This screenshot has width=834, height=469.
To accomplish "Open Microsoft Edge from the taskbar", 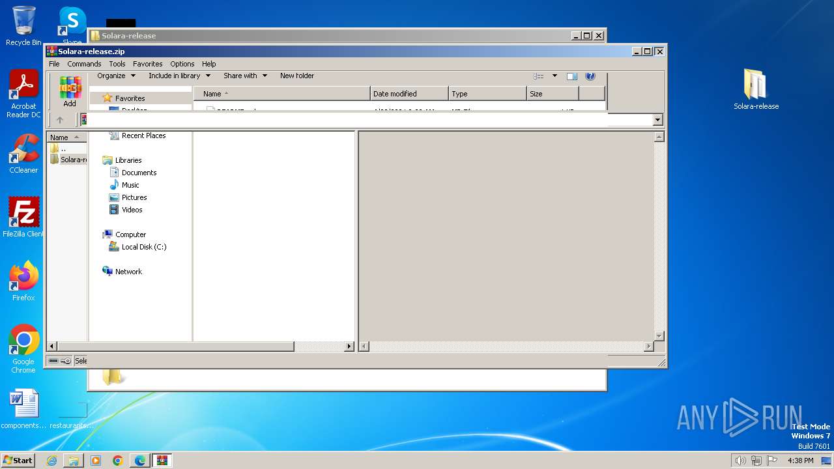I will (x=140, y=461).
